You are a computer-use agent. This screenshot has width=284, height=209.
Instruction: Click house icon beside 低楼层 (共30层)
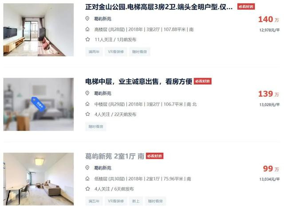(87, 178)
